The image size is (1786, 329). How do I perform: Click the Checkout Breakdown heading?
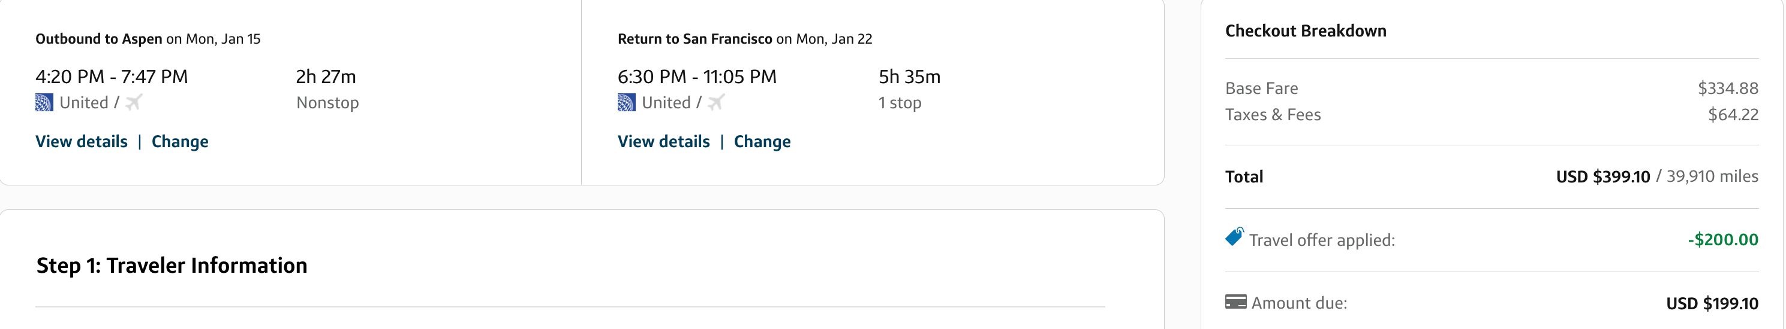[x=1306, y=31]
